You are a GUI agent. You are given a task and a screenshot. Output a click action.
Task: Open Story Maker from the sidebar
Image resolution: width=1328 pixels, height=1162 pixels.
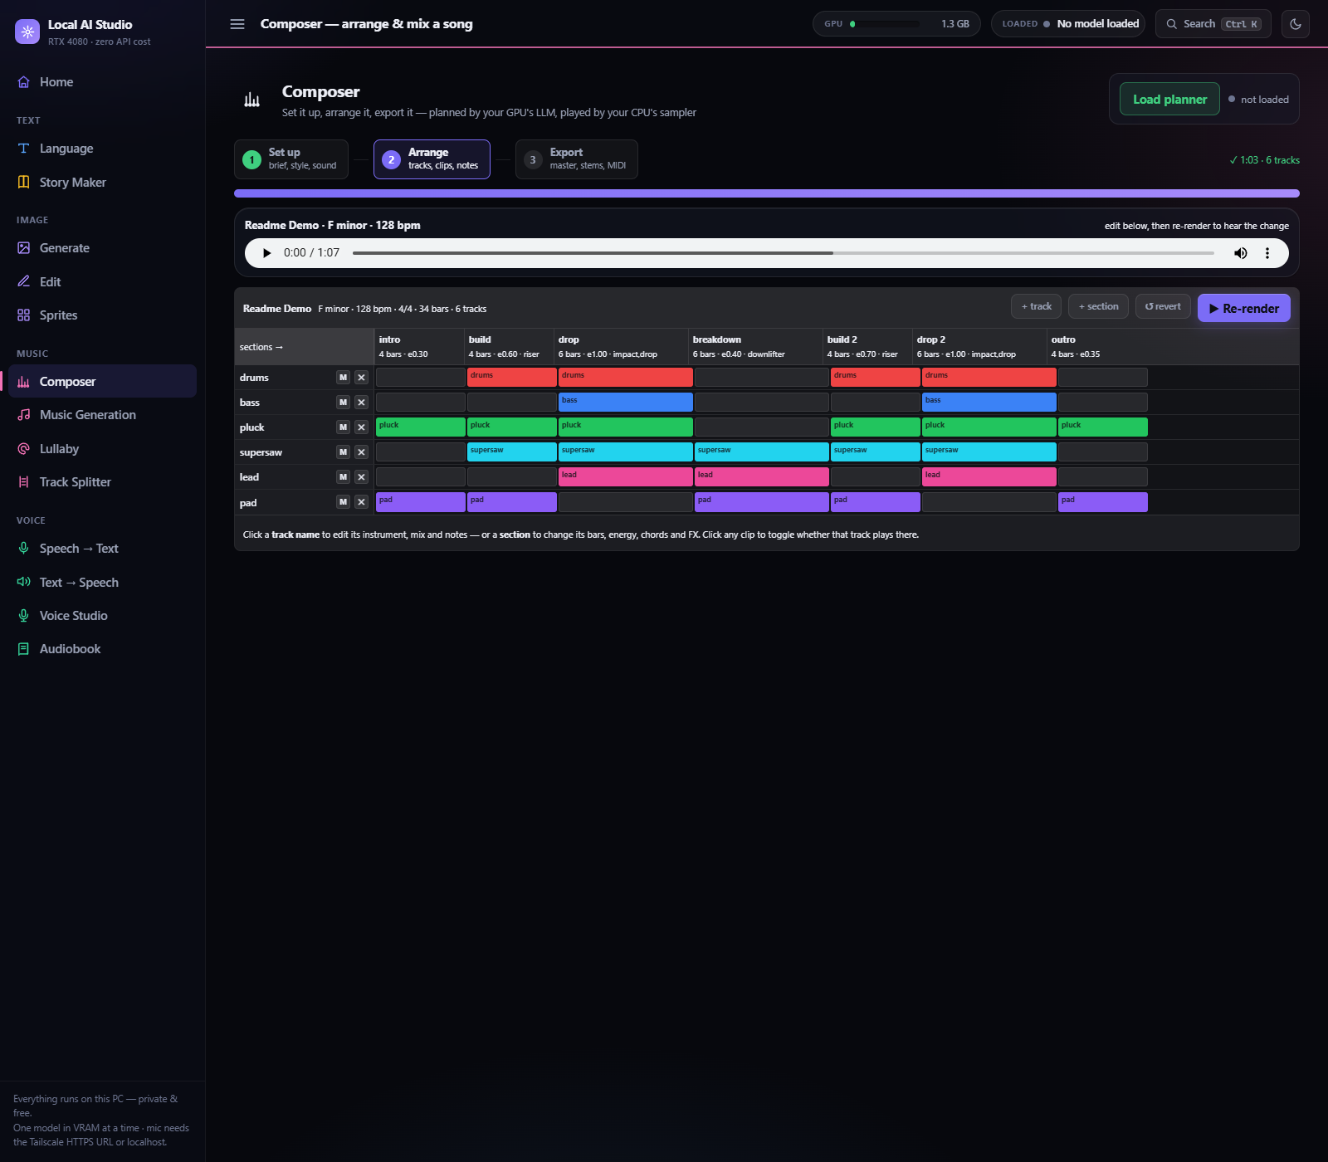(x=102, y=183)
